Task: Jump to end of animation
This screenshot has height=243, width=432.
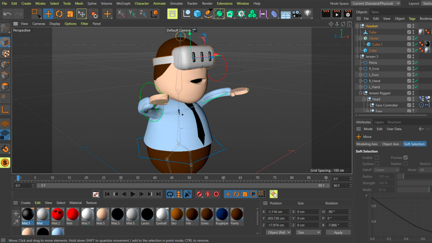Action: pos(159,194)
